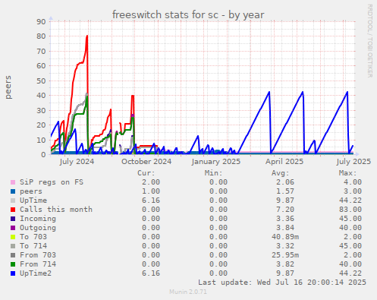
Task: Select the 'From 714' legend label
Action: pyautogui.click(x=38, y=264)
